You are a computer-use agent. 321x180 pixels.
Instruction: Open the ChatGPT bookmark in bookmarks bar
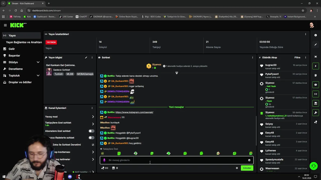coord(81,17)
